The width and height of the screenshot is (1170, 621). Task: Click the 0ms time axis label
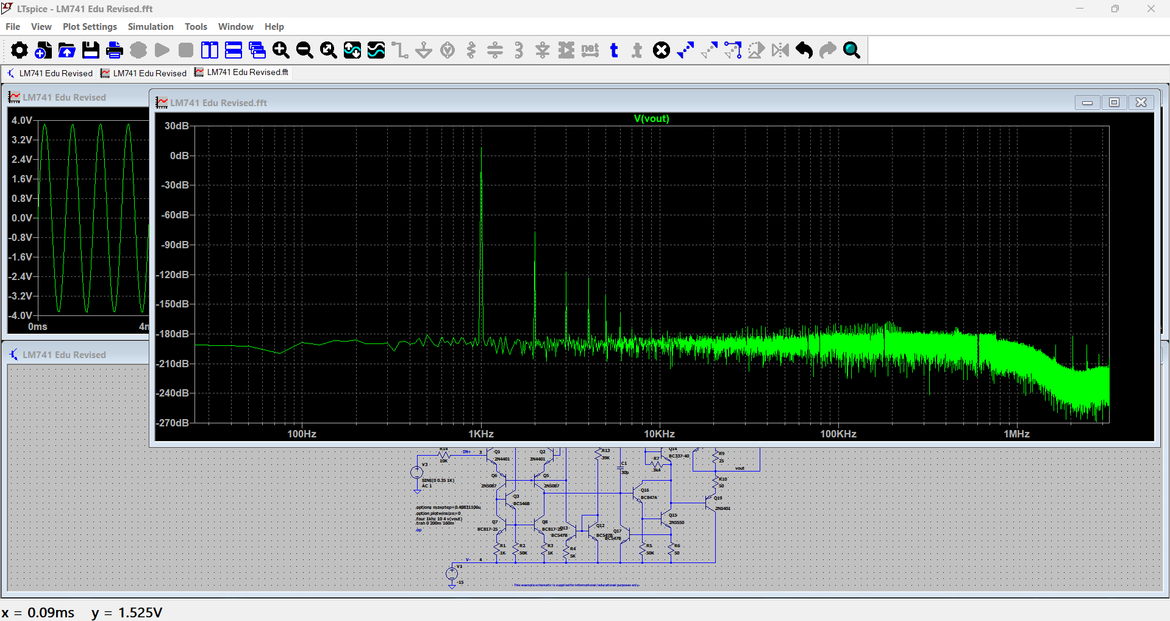click(x=37, y=326)
